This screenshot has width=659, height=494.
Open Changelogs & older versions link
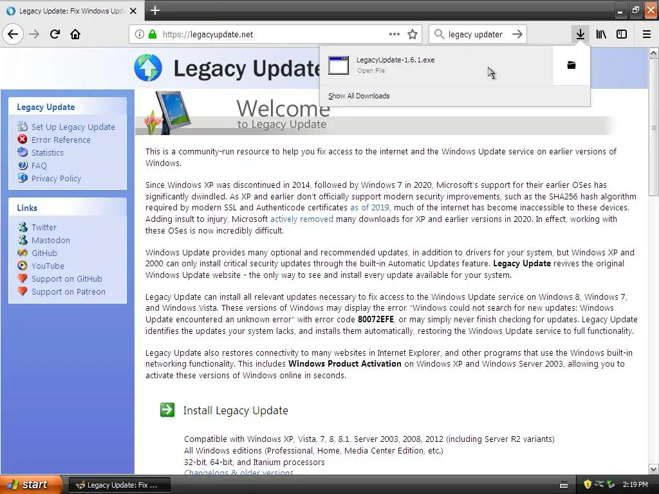[x=239, y=473]
